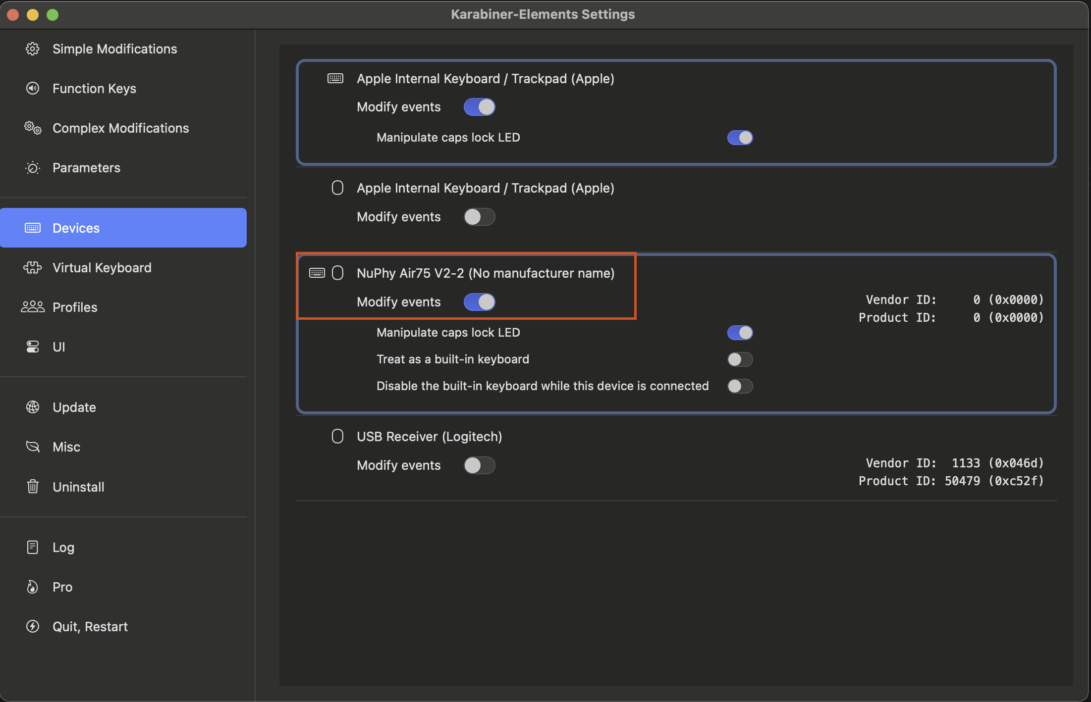1091x702 pixels.
Task: Select Parameters in the sidebar
Action: click(x=123, y=168)
